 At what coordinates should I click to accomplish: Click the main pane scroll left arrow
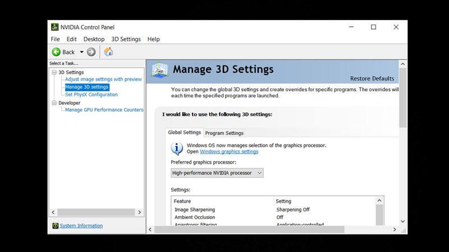[x=150, y=230]
